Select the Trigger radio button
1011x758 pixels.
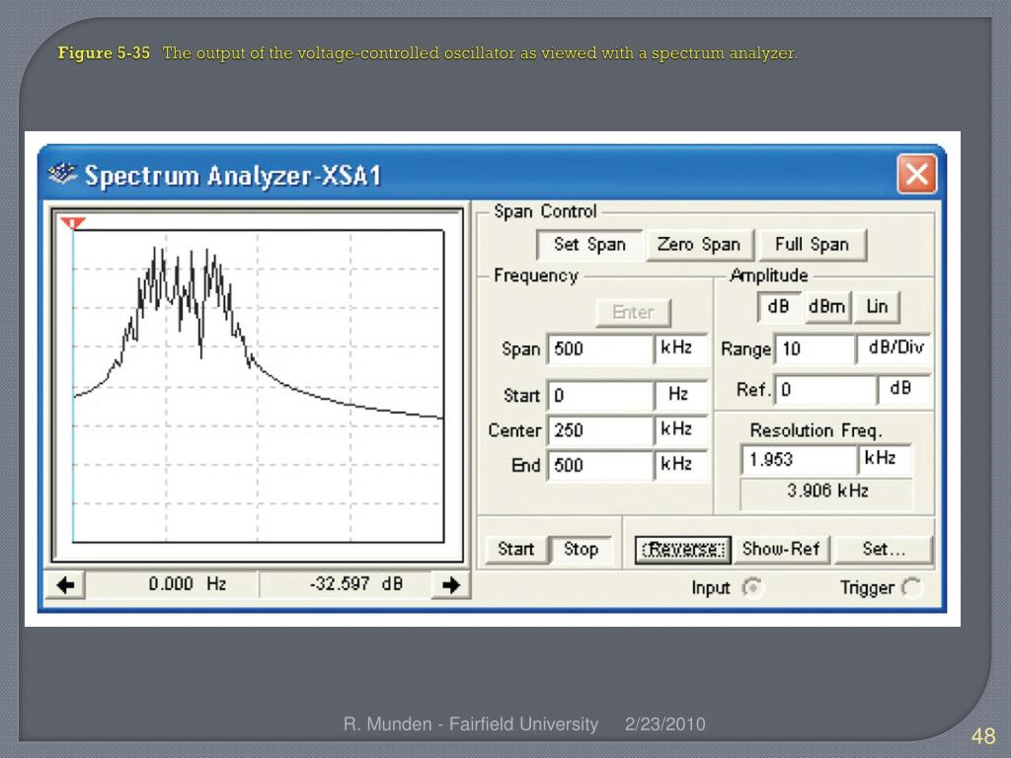pyautogui.click(x=911, y=588)
